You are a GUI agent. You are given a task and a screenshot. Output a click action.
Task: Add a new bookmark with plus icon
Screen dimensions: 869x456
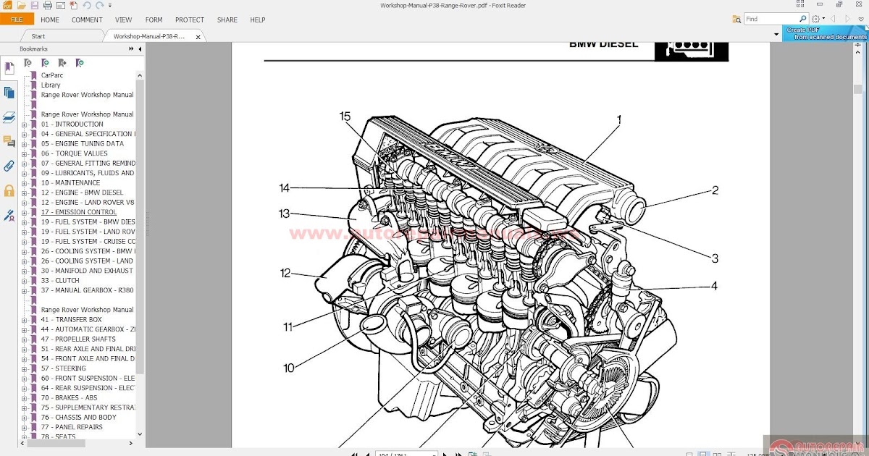[45, 63]
